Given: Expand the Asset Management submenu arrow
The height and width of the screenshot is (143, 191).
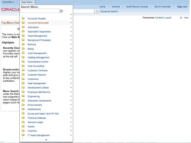Looking at the screenshot, I should [x=71, y=36].
